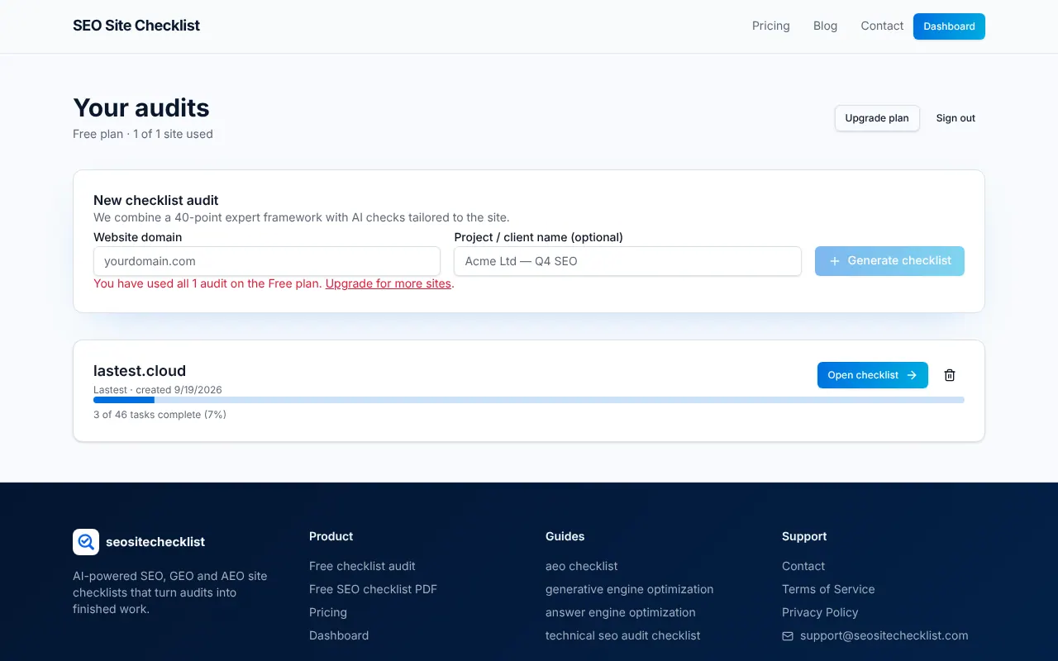The width and height of the screenshot is (1058, 661).
Task: Sign out of the account
Action: pyautogui.click(x=956, y=118)
